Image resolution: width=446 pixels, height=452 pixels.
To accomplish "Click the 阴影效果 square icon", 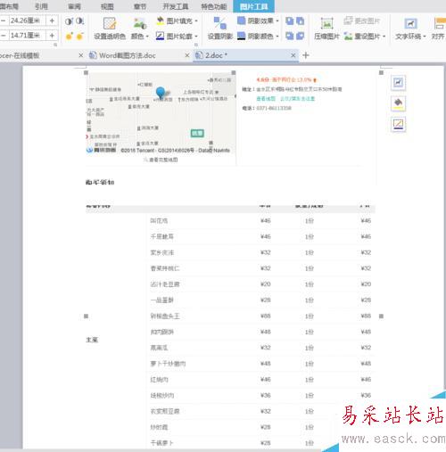I will 241,21.
